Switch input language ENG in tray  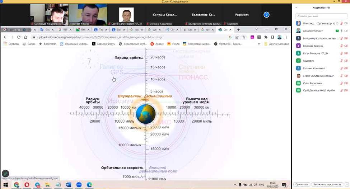[x=262, y=185]
